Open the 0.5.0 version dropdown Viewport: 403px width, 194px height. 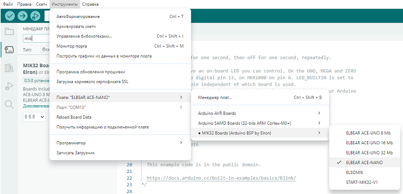tap(34, 117)
